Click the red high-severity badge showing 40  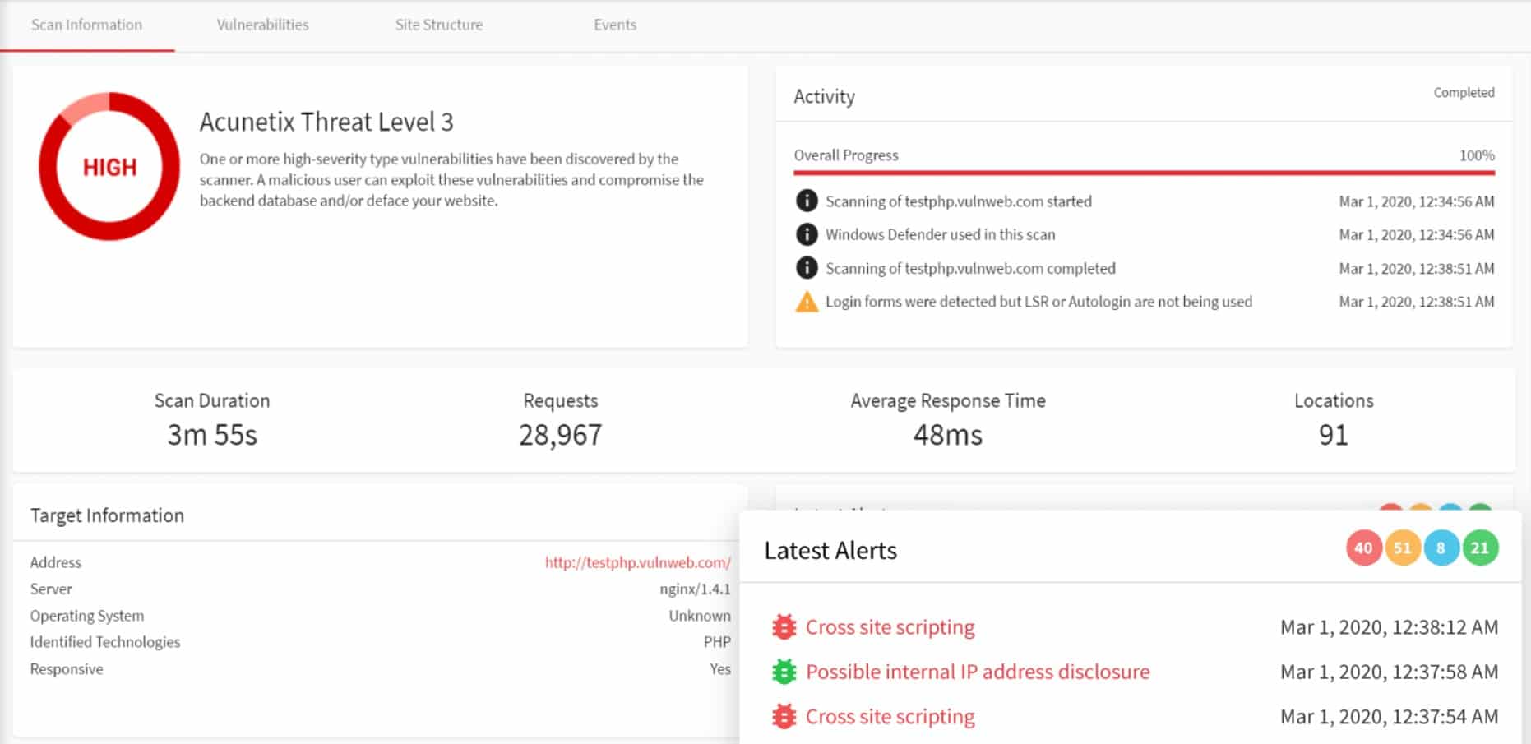(x=1363, y=548)
